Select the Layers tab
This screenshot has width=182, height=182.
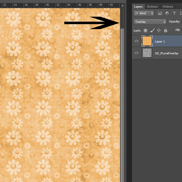138,7
